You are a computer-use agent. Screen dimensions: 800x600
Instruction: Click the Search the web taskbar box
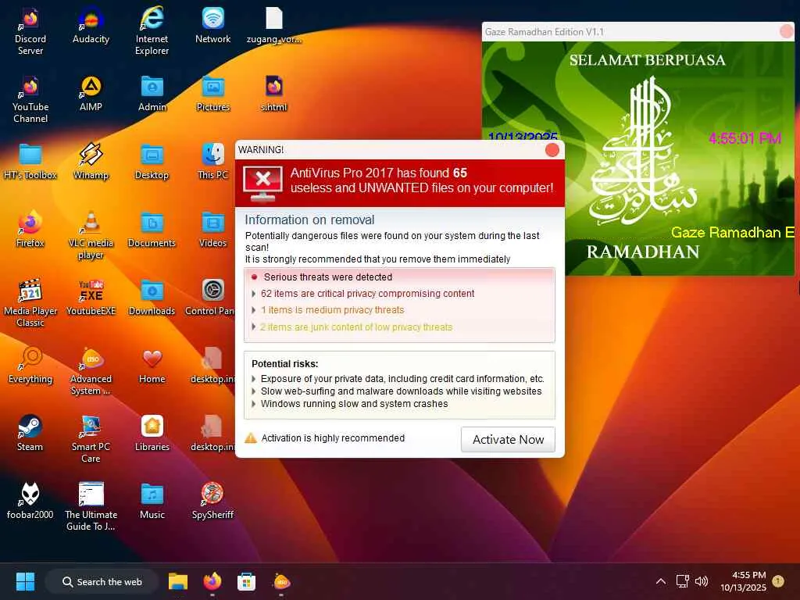102,581
